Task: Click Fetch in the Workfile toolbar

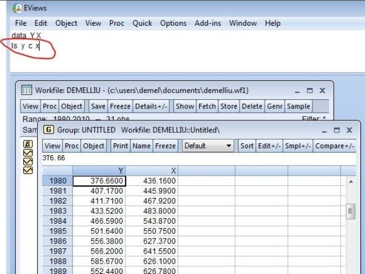Action: pos(207,106)
